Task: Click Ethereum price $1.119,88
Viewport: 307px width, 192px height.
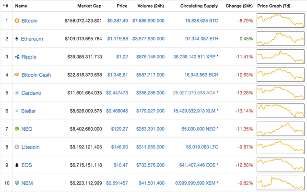Action: coord(118,39)
